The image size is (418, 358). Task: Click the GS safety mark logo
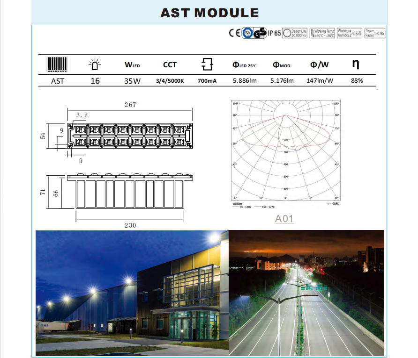260,33
